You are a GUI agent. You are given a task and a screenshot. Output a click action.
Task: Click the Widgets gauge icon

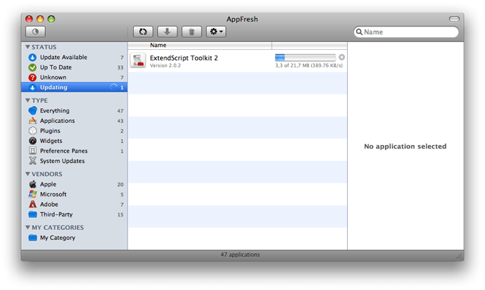click(x=33, y=141)
